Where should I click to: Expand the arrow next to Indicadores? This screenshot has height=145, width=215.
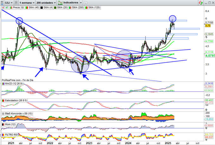tap(81, 3)
